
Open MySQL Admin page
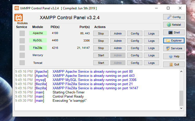click(118, 41)
